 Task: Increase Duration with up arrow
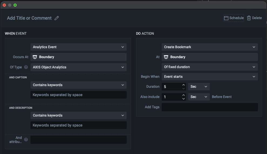click(x=183, y=85)
